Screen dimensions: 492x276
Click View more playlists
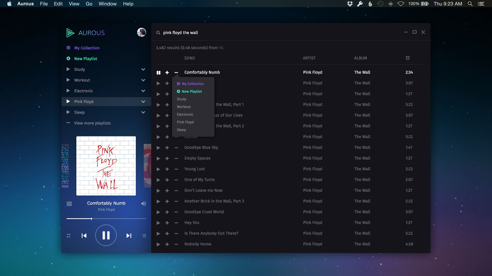point(92,123)
